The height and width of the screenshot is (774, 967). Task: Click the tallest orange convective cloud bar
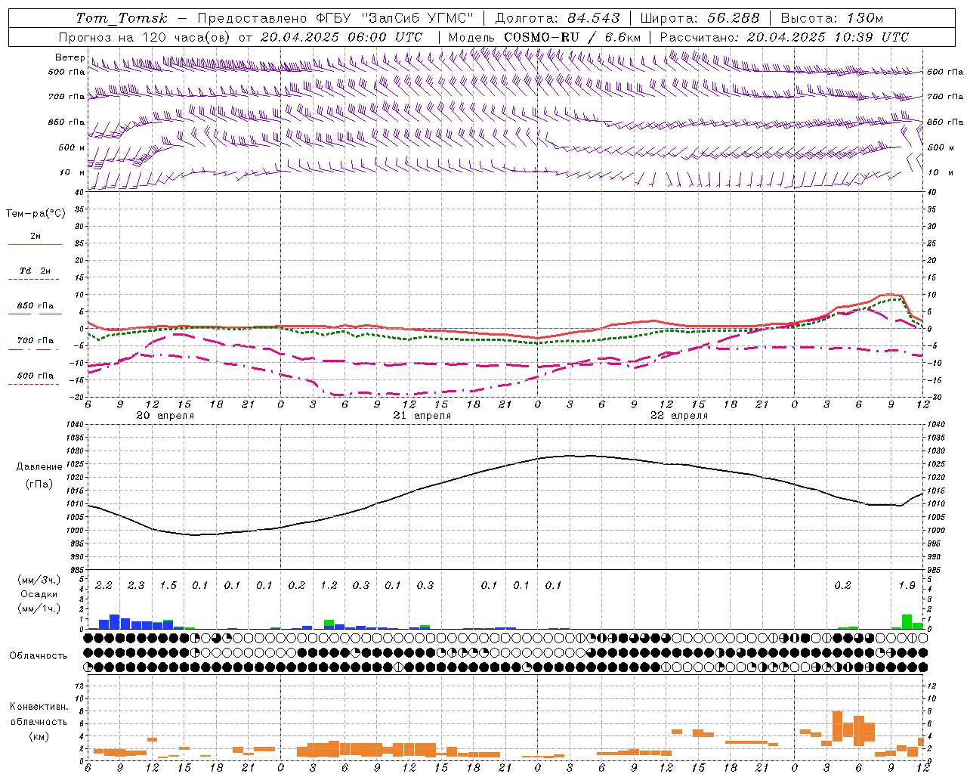click(x=837, y=726)
